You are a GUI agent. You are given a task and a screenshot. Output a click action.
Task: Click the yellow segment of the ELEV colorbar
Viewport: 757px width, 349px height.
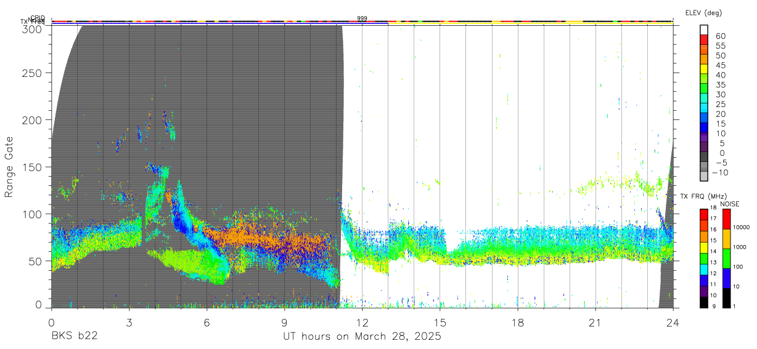704,70
